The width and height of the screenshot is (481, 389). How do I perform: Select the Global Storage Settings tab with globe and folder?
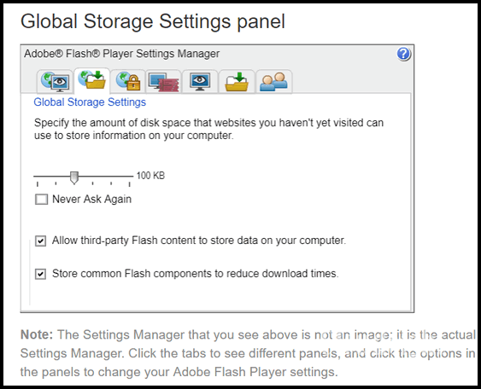[91, 80]
